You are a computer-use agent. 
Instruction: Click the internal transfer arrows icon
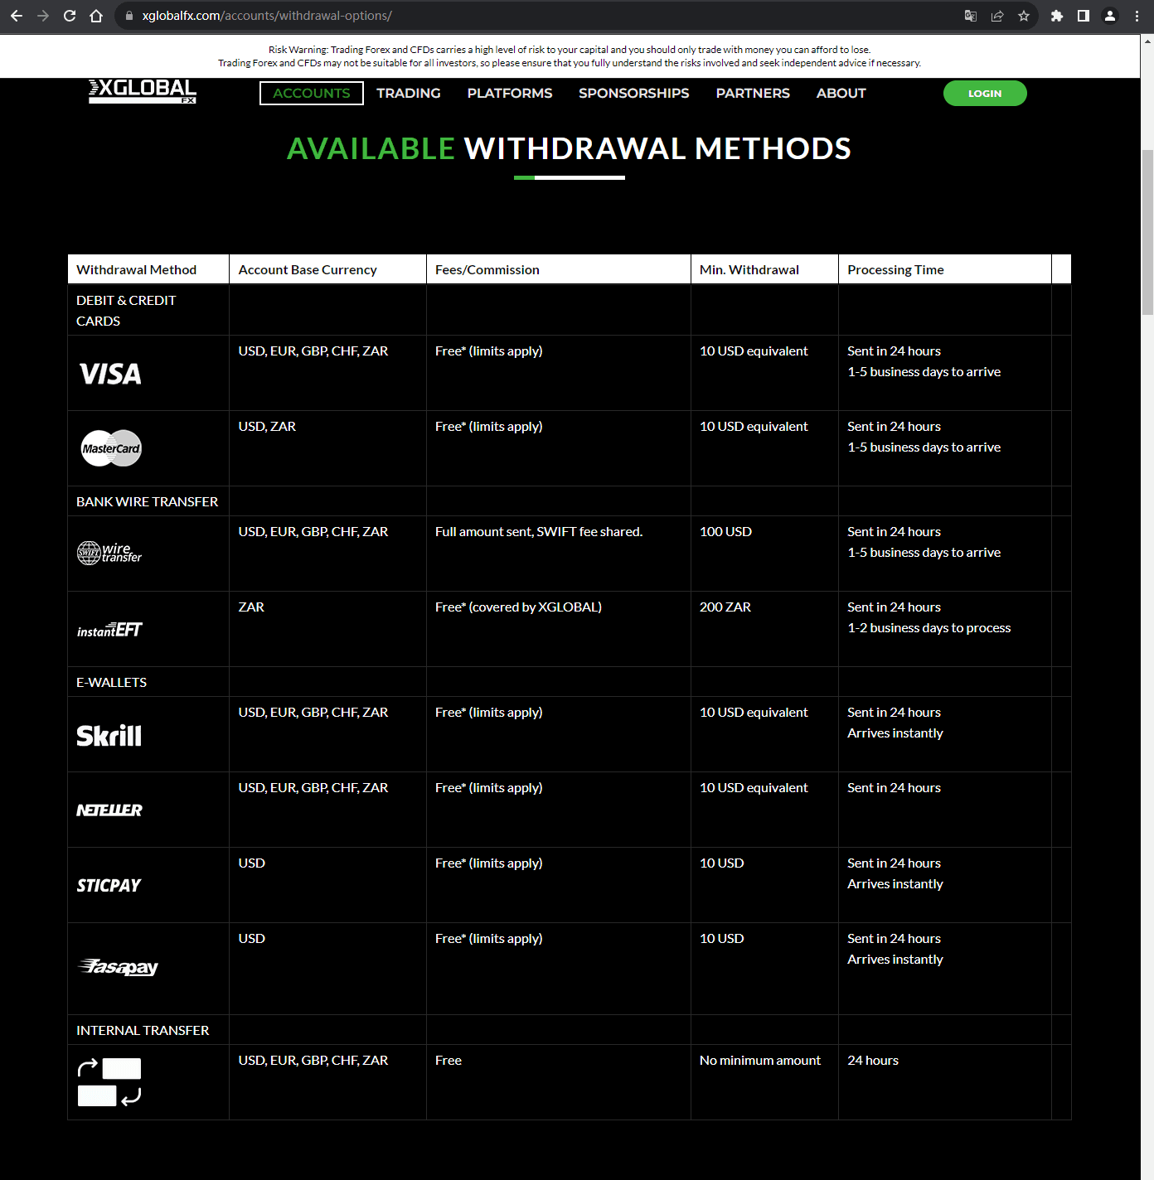(109, 1082)
